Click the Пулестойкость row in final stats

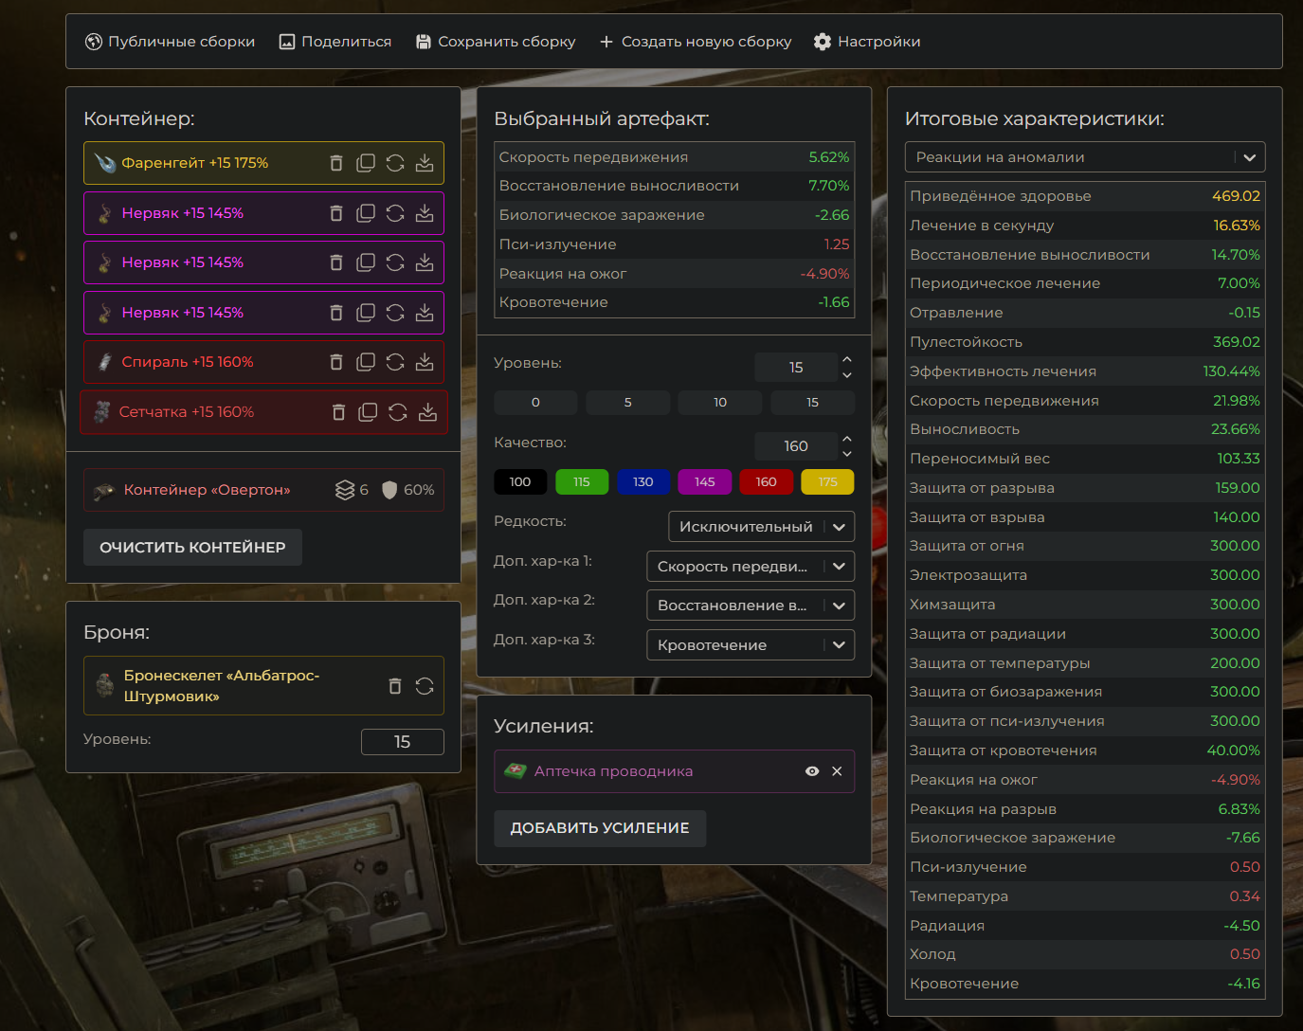point(1085,342)
